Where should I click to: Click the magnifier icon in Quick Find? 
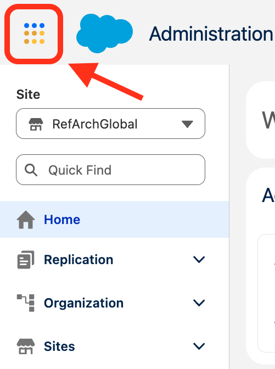click(x=31, y=170)
